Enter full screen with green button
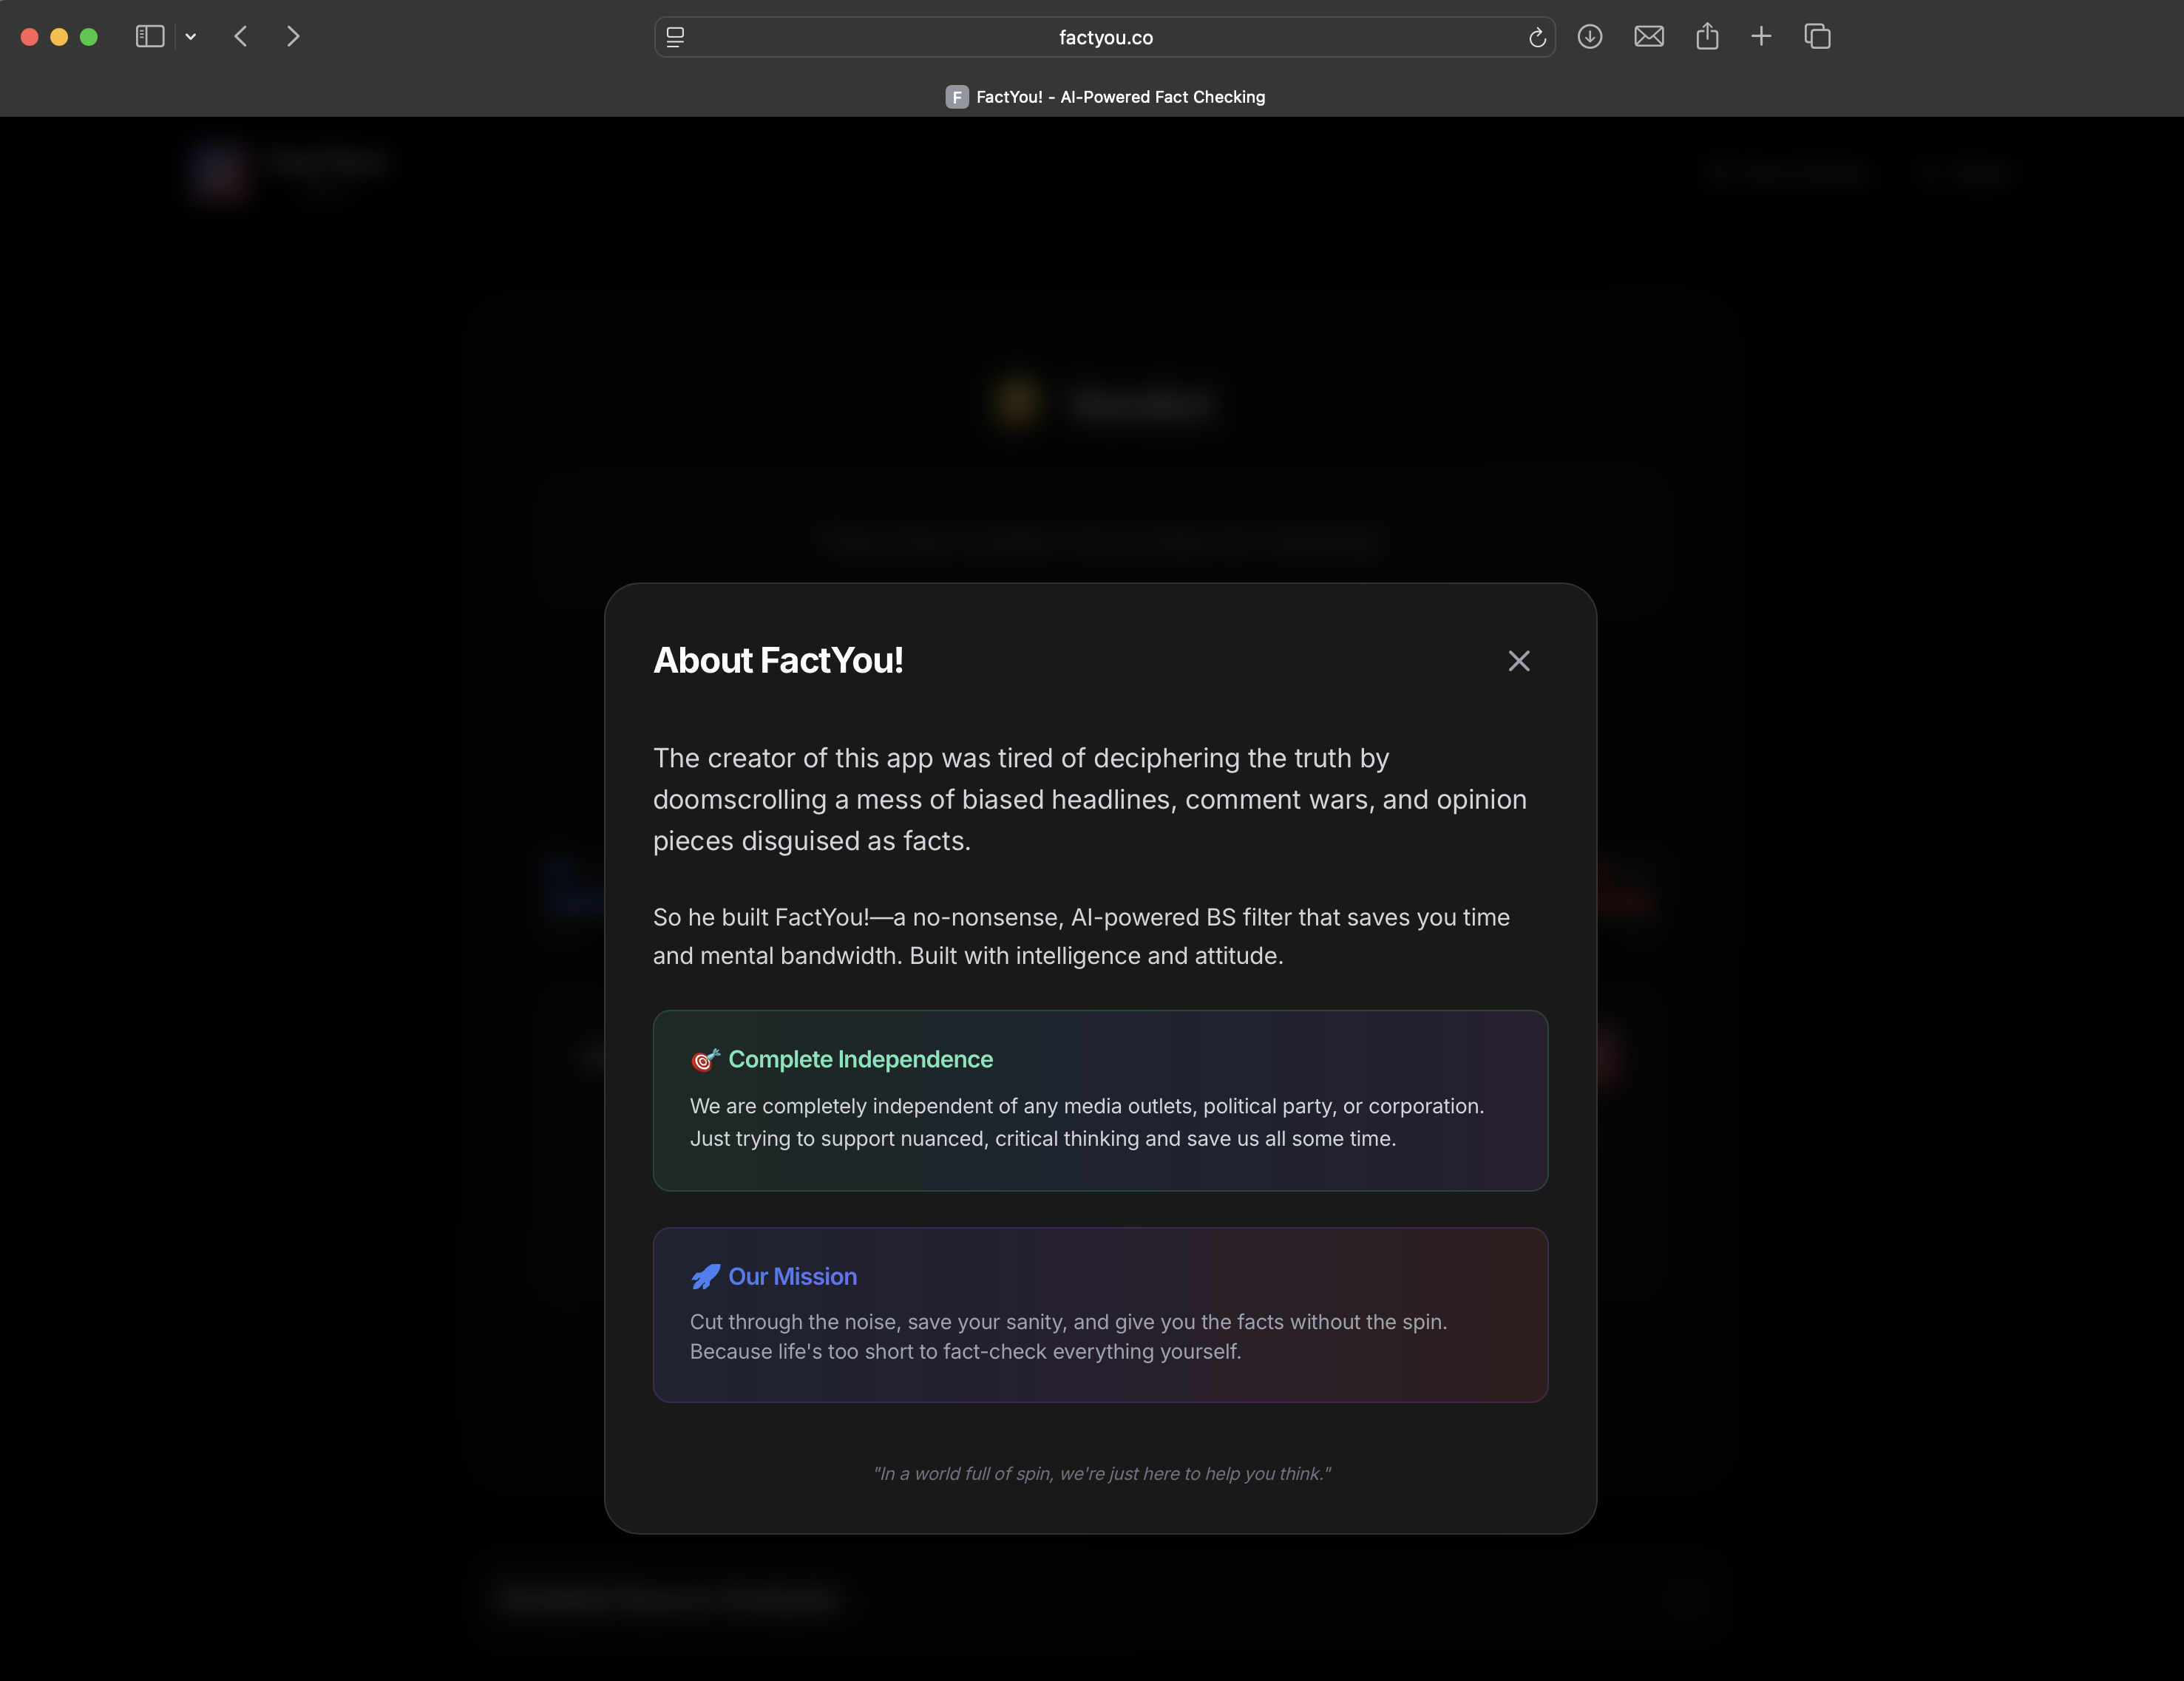This screenshot has width=2184, height=1681. click(89, 37)
